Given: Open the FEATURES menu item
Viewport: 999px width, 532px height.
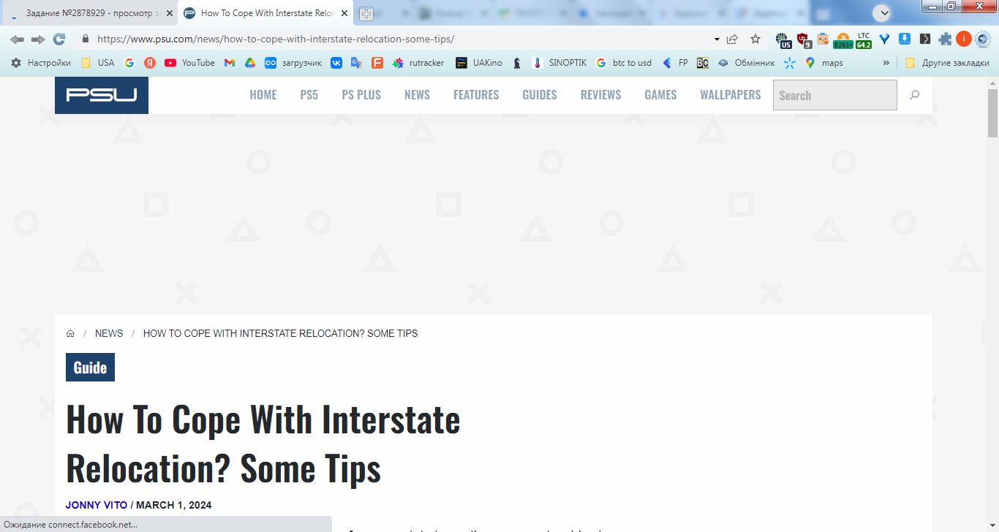Looking at the screenshot, I should [x=476, y=95].
